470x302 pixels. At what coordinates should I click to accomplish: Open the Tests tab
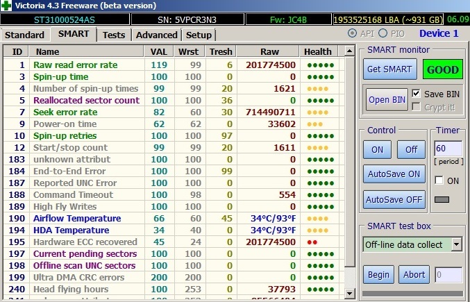coord(114,35)
